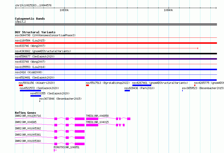
Task: Click the blue nsv1155553 variant bar
Action: (116, 69)
